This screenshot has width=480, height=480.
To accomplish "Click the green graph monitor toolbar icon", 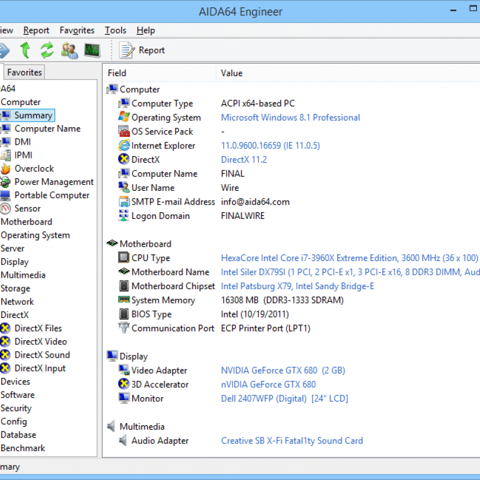I will [92, 50].
